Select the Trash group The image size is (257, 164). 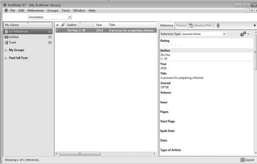click(28, 43)
